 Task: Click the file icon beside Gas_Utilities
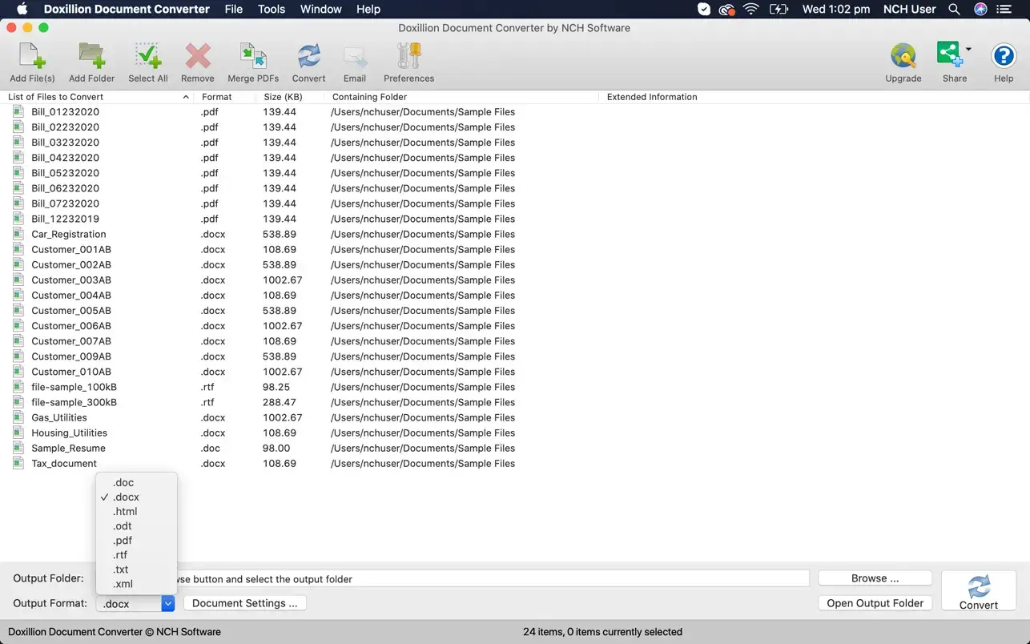(18, 417)
